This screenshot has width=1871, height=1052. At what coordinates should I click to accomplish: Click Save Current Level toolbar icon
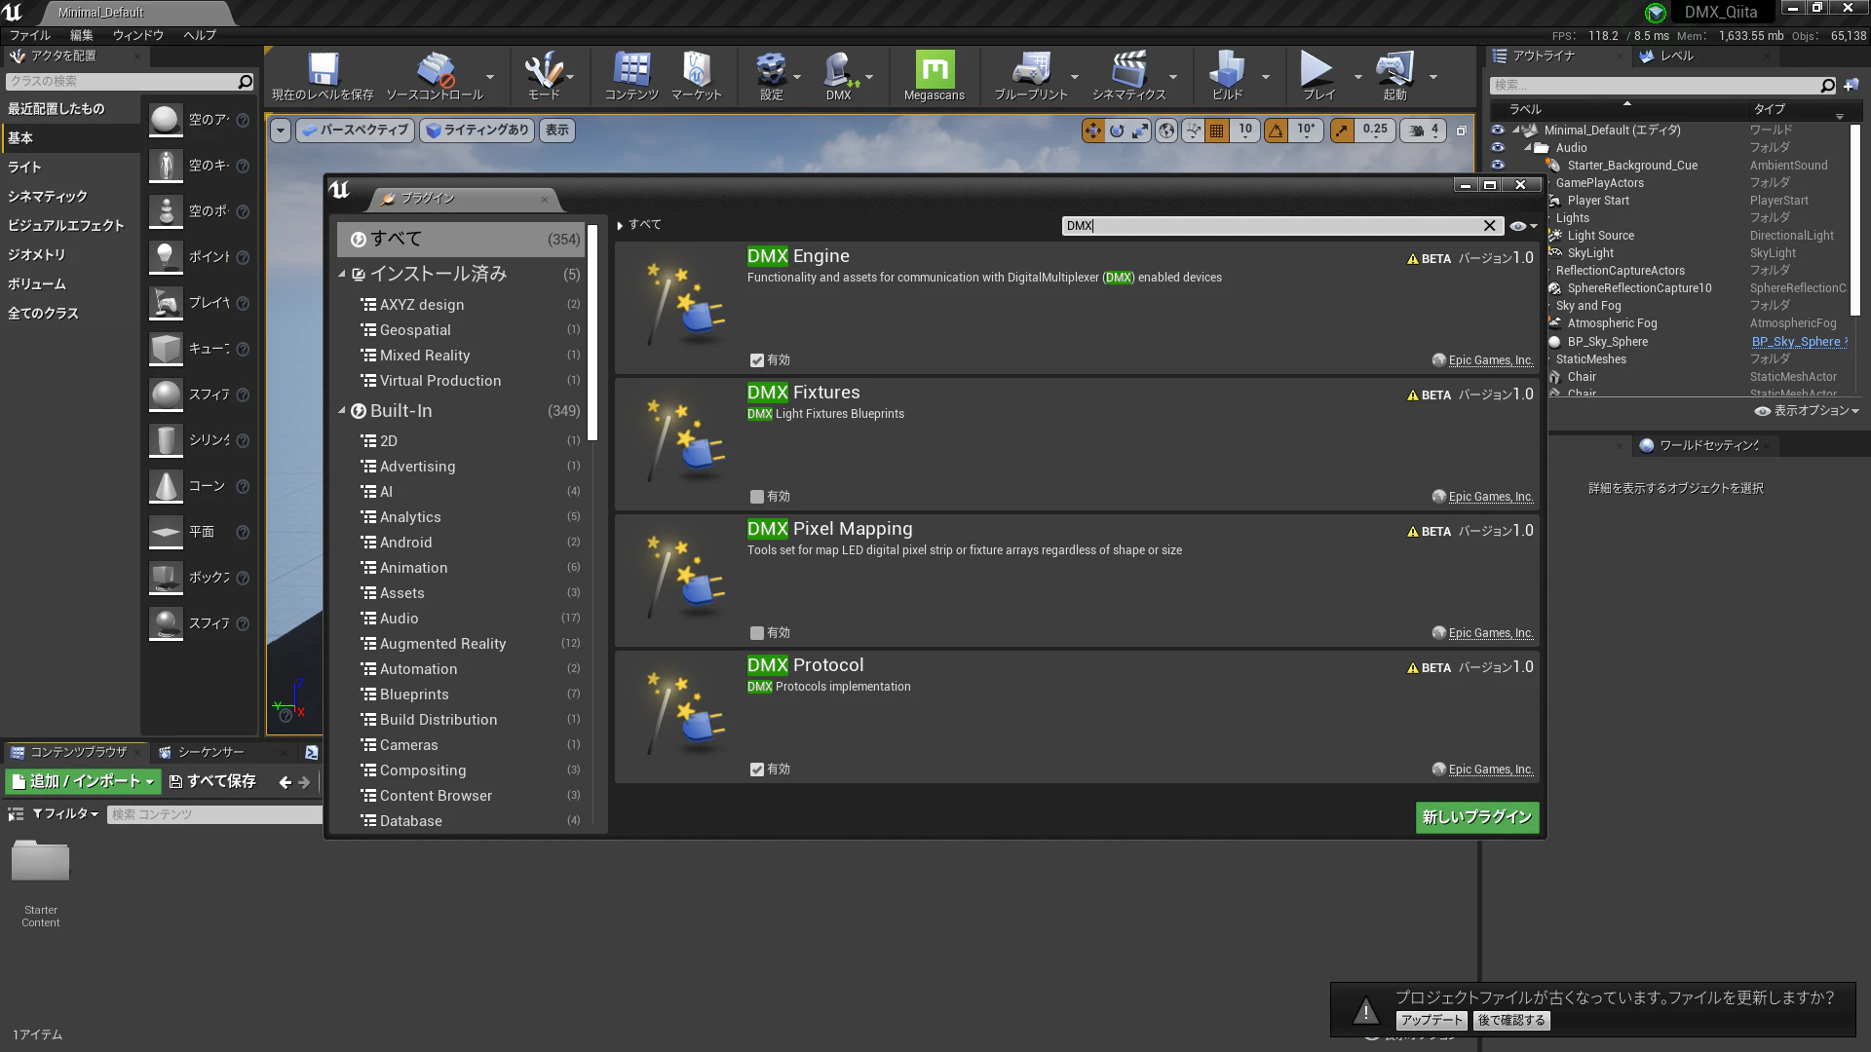(x=323, y=76)
